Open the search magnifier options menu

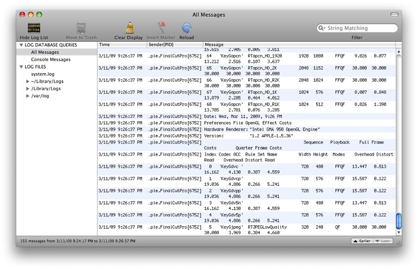point(322,28)
